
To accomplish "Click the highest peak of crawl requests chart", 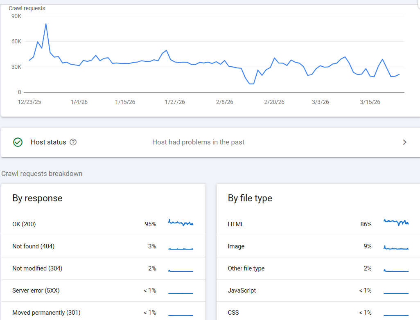I will [46, 24].
